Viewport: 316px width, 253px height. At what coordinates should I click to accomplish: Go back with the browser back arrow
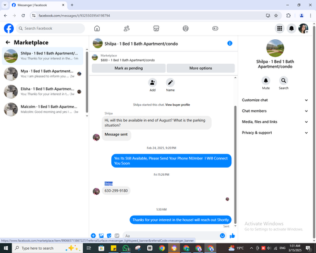click(x=6, y=16)
